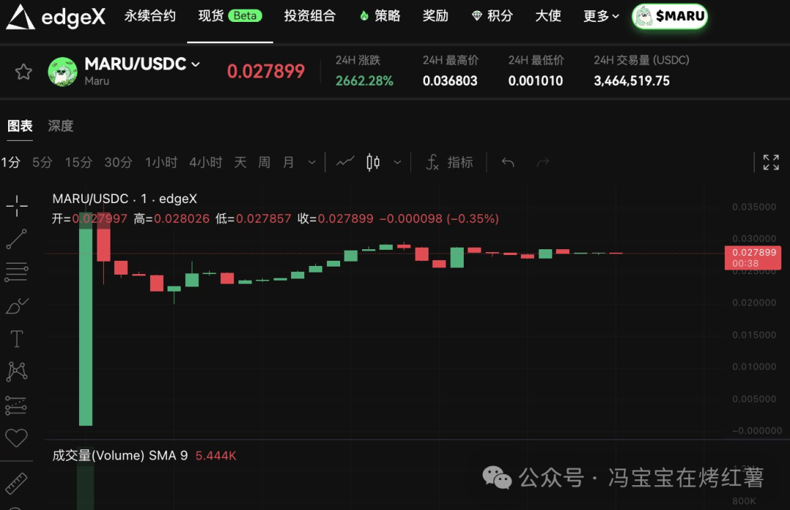This screenshot has height=510, width=790.
Task: Expand the MARU/USDC pair selector
Action: click(195, 64)
